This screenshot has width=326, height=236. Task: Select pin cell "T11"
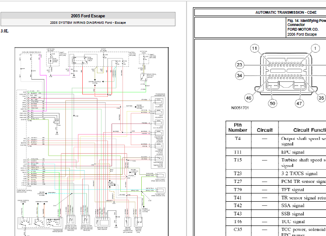238,152
